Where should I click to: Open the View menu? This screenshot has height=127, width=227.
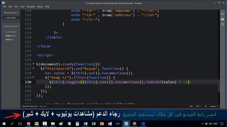22,7
